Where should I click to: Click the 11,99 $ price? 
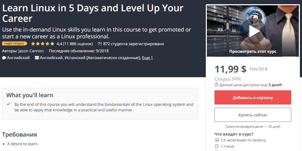[x=230, y=69]
